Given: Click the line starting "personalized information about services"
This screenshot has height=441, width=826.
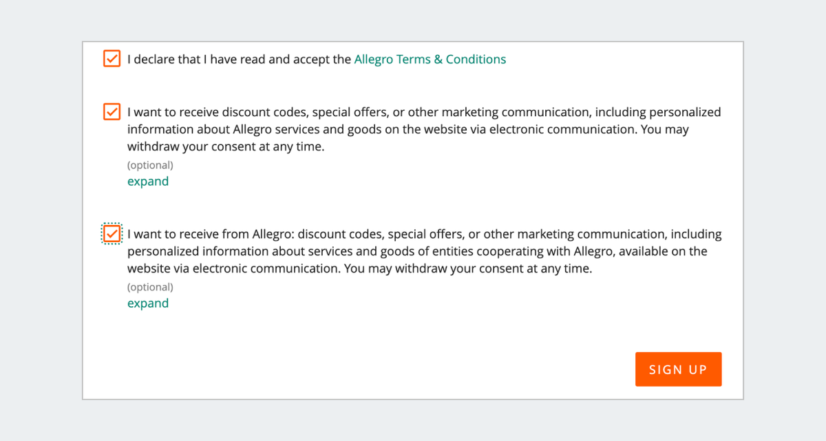Looking at the screenshot, I should [417, 251].
